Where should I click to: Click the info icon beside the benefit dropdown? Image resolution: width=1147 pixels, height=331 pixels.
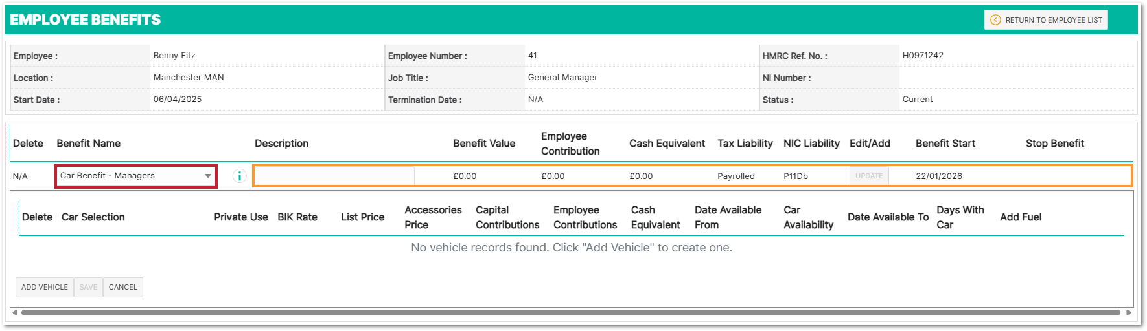[x=239, y=176]
